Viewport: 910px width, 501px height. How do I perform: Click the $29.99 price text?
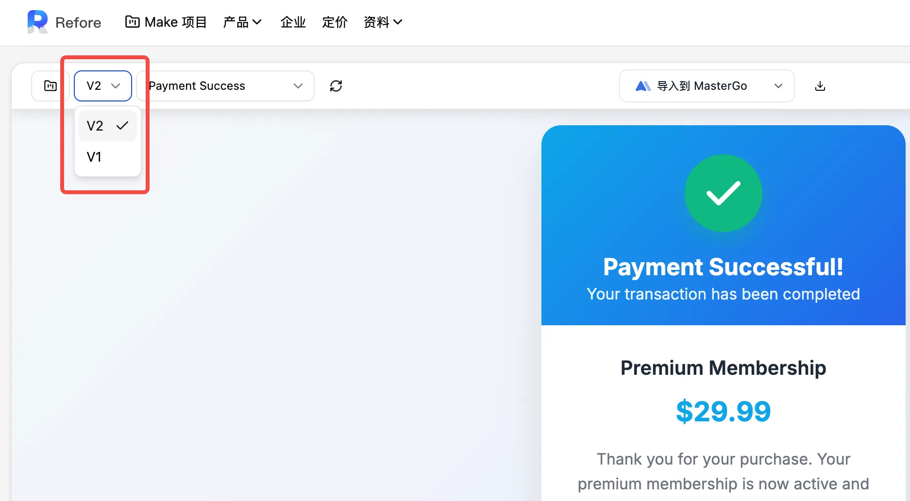tap(723, 411)
